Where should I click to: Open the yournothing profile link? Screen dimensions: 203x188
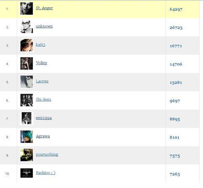47,155
